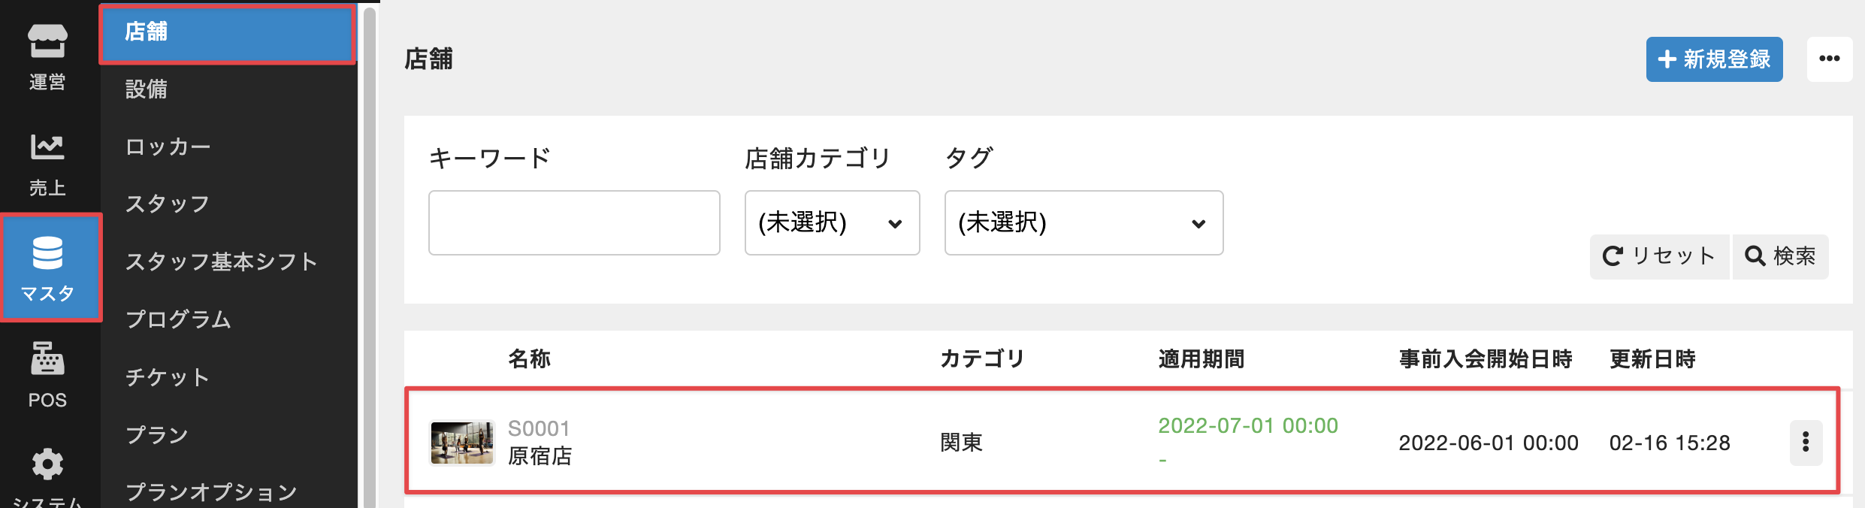Screen dimensions: 1865x508
Task: Open the 運営 store icon section
Action: point(47,55)
